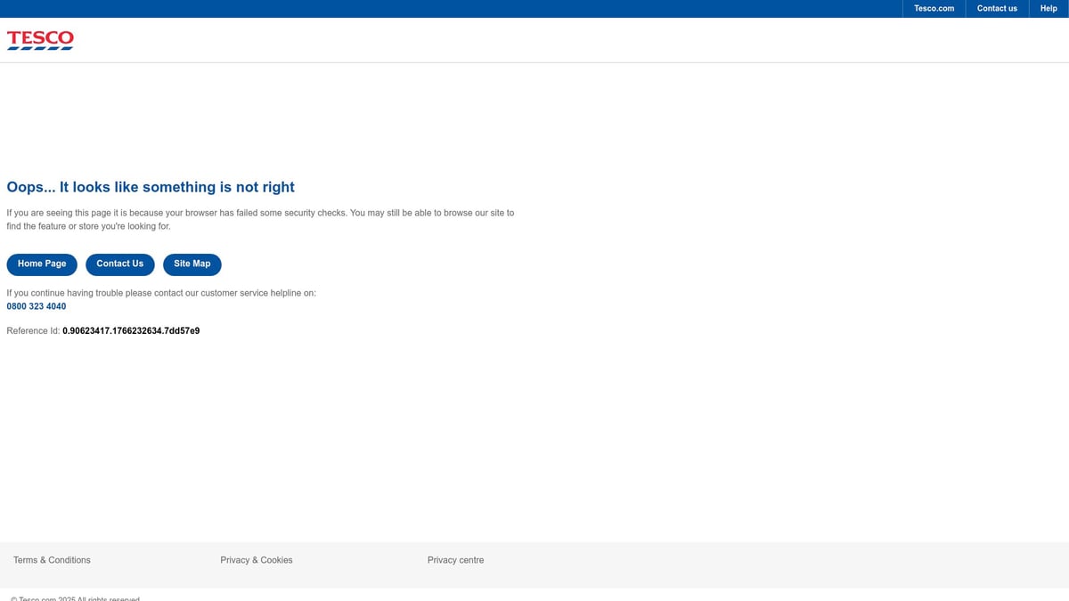Click the security checks explanation paragraph
Screen dimensions: 1069x601
click(x=260, y=219)
